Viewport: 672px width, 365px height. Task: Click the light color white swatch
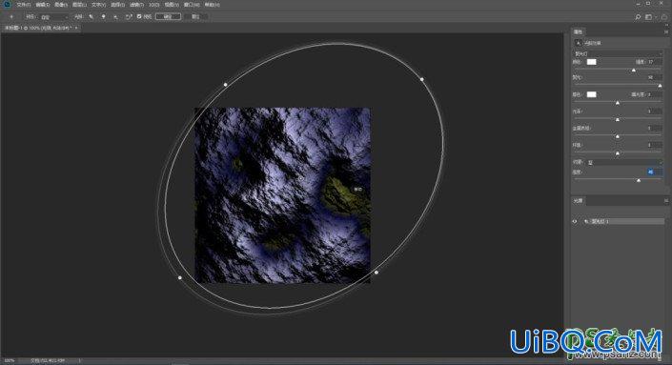(591, 62)
